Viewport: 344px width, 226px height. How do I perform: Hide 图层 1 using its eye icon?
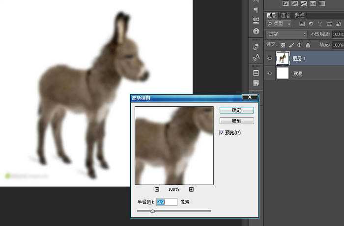pos(269,58)
